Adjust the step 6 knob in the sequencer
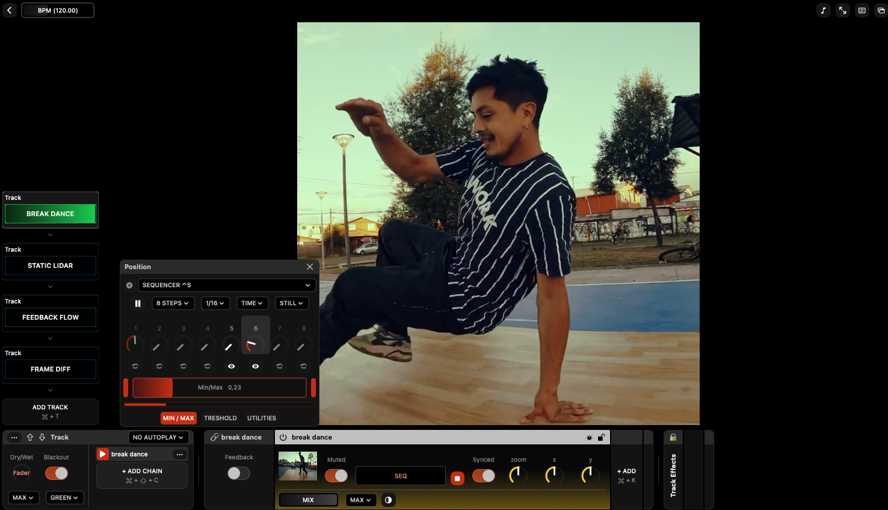This screenshot has height=510, width=888. click(255, 344)
